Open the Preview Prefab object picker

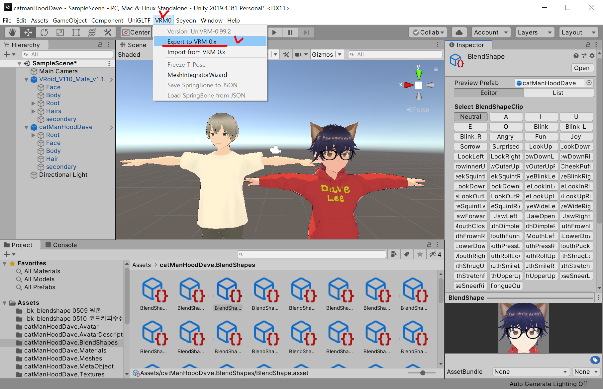tap(589, 83)
